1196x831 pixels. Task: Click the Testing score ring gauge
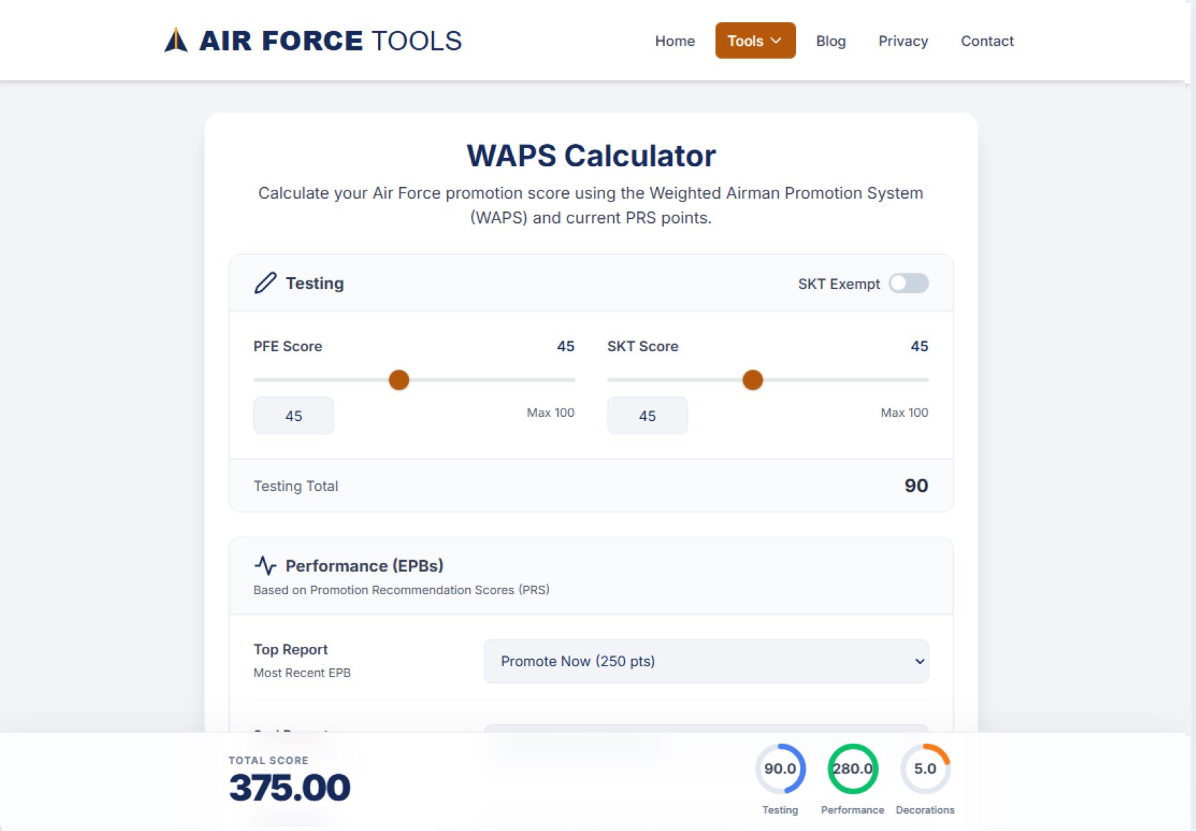[780, 769]
